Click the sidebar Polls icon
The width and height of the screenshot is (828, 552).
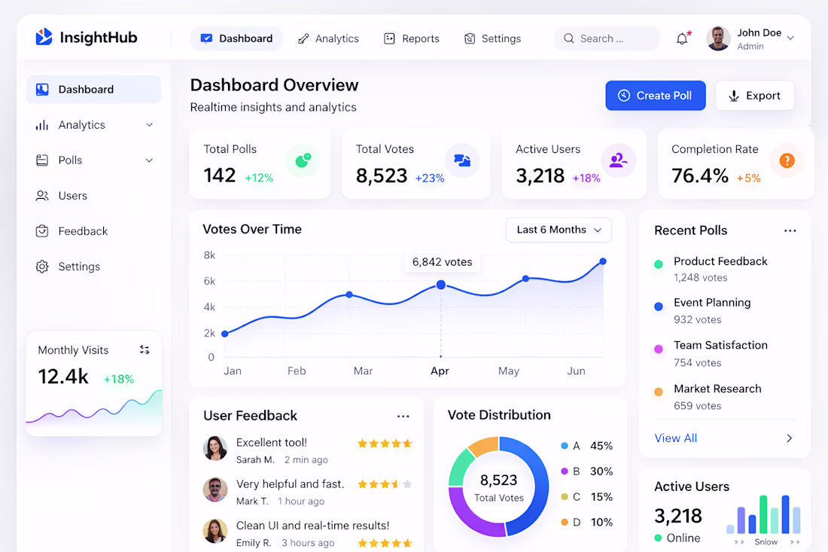pyautogui.click(x=41, y=160)
